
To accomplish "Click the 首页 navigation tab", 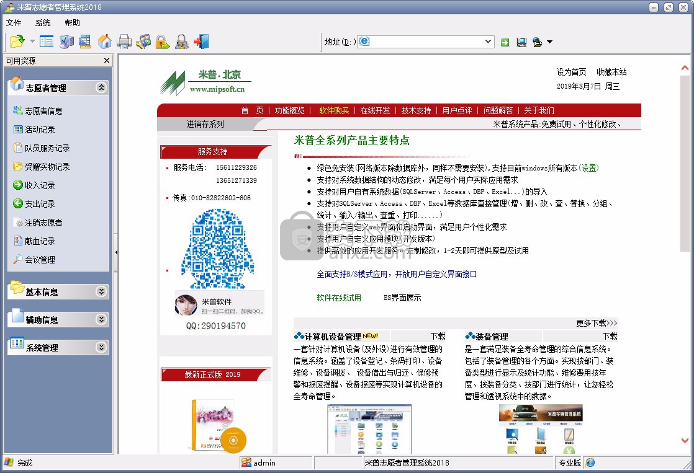I will pos(252,110).
